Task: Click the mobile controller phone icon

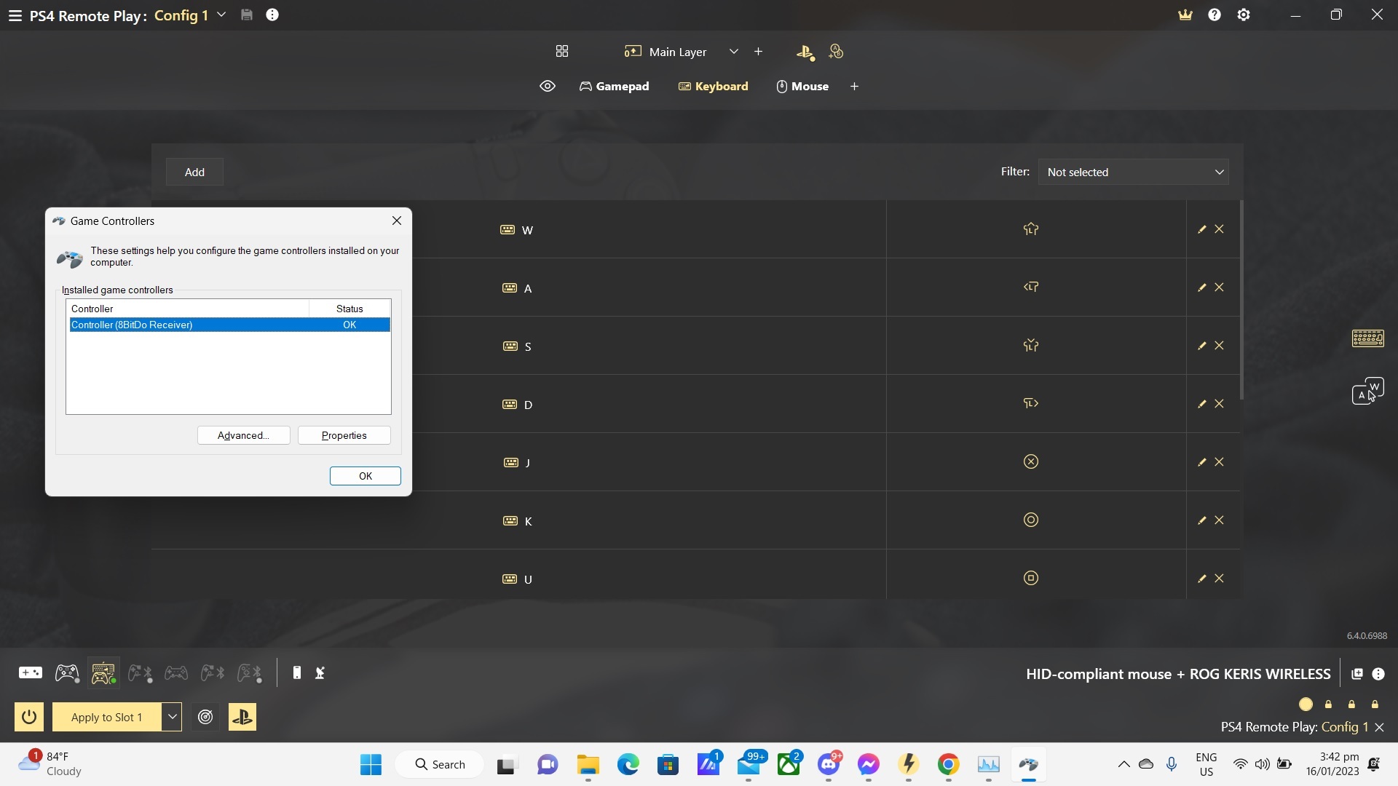Action: click(296, 673)
